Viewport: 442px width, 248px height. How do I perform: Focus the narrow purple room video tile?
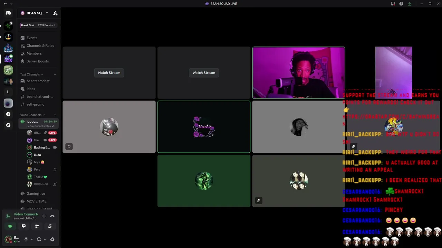click(394, 73)
